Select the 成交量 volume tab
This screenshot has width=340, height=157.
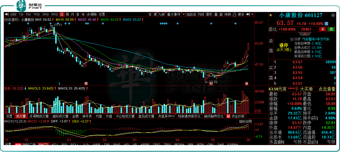pos(21,116)
